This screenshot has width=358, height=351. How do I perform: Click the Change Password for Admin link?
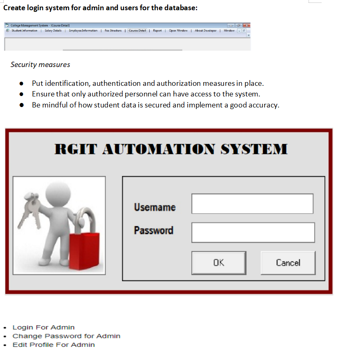(x=66, y=336)
